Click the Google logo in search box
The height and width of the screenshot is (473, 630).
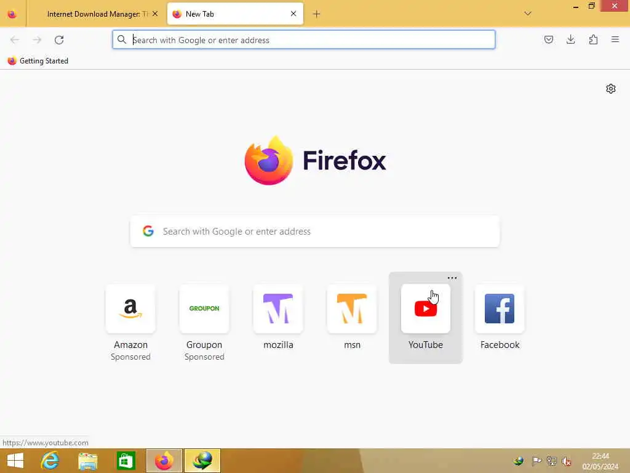point(148,231)
